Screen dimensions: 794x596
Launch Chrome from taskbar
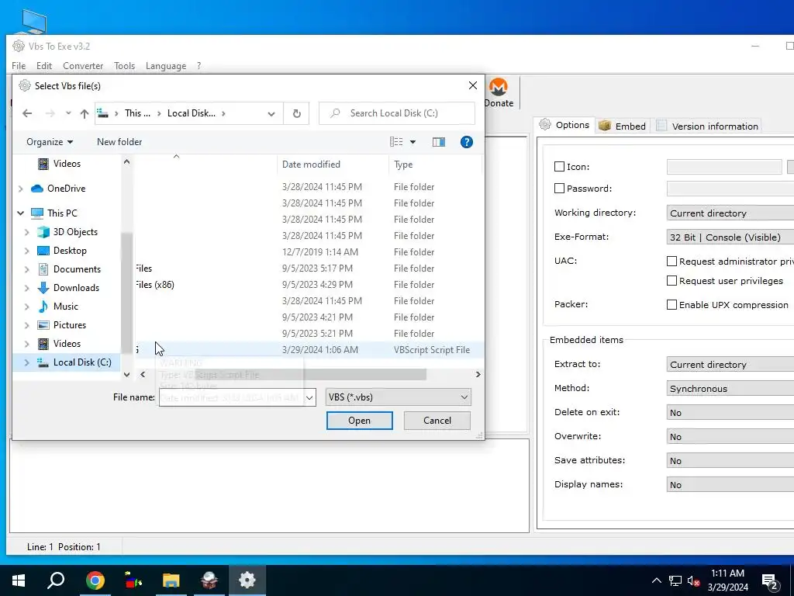point(95,580)
